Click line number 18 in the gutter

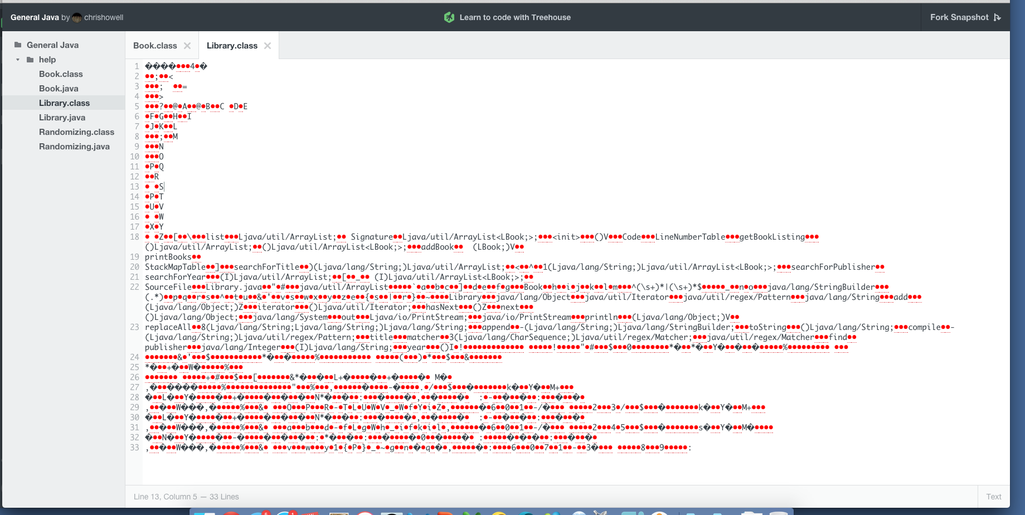click(x=134, y=237)
